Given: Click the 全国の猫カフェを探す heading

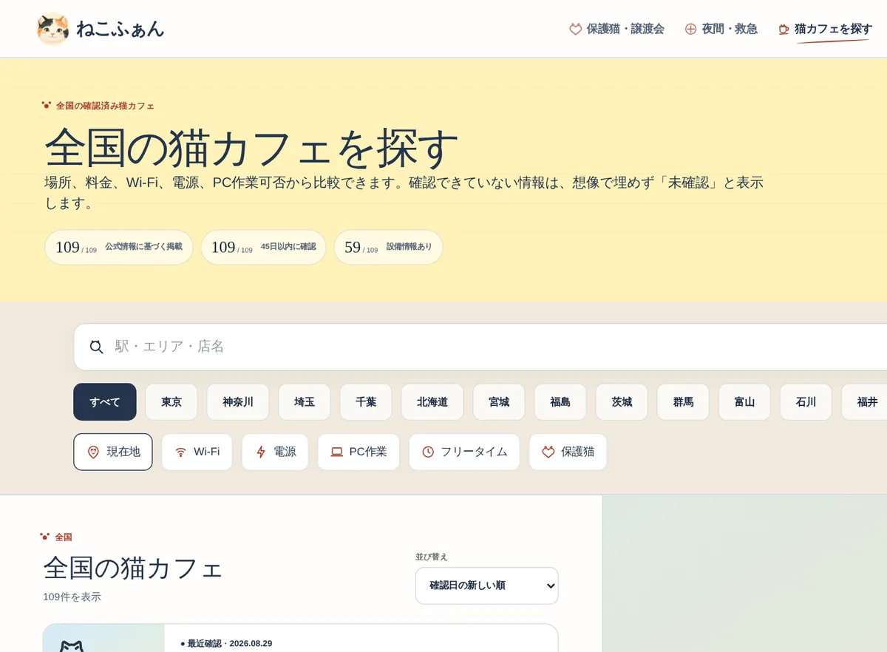Looking at the screenshot, I should click(251, 149).
